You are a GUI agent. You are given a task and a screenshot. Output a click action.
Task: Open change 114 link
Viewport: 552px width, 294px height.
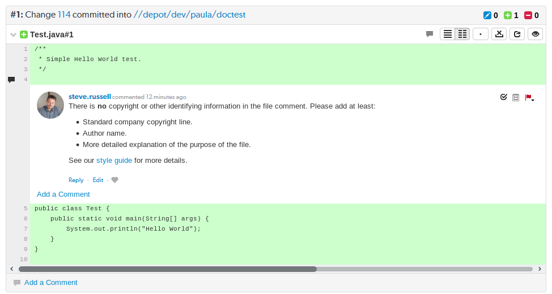point(63,15)
